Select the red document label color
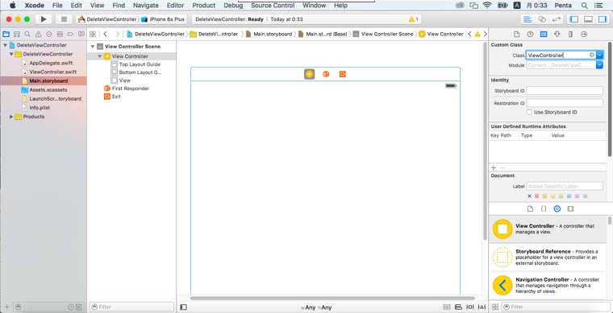Screen dimensions: 613x313 click(536, 196)
